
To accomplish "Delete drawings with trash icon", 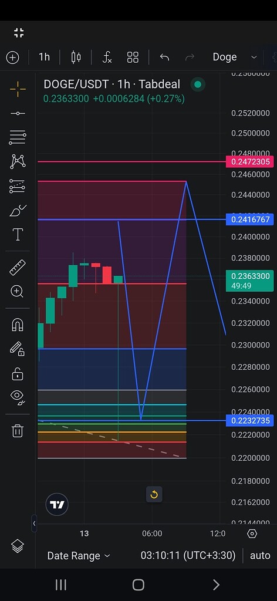I will [x=18, y=430].
